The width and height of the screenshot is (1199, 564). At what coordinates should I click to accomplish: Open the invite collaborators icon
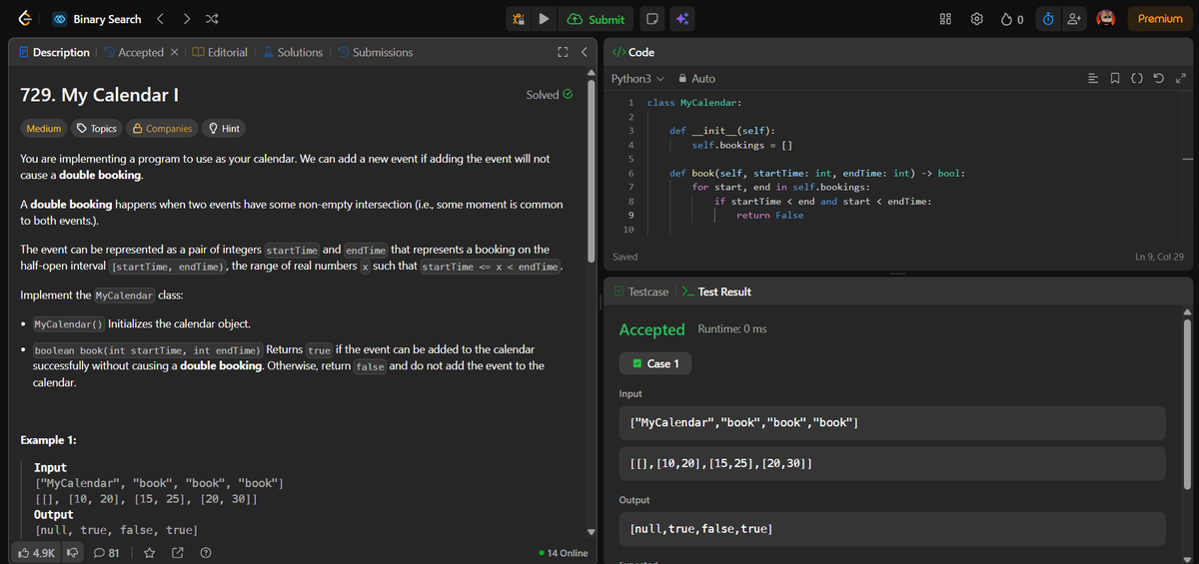1074,19
